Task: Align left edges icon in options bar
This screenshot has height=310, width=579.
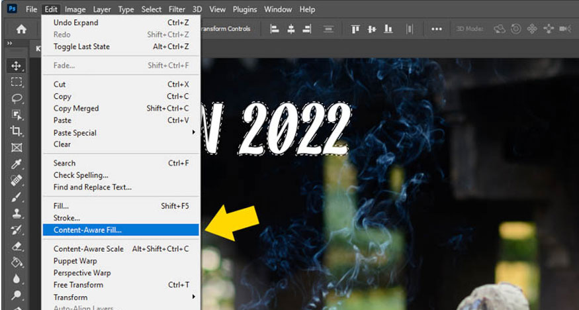Action: [275, 29]
